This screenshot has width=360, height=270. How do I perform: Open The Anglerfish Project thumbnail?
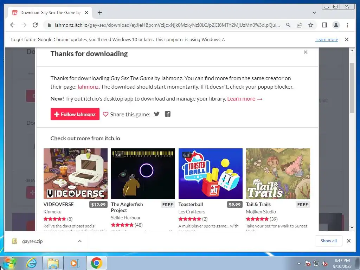(x=143, y=174)
